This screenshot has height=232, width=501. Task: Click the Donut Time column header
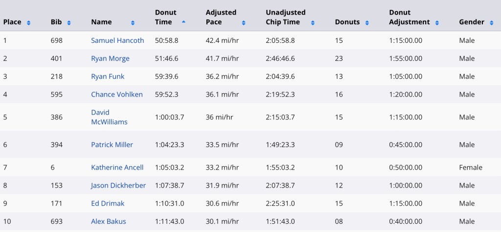coord(165,17)
